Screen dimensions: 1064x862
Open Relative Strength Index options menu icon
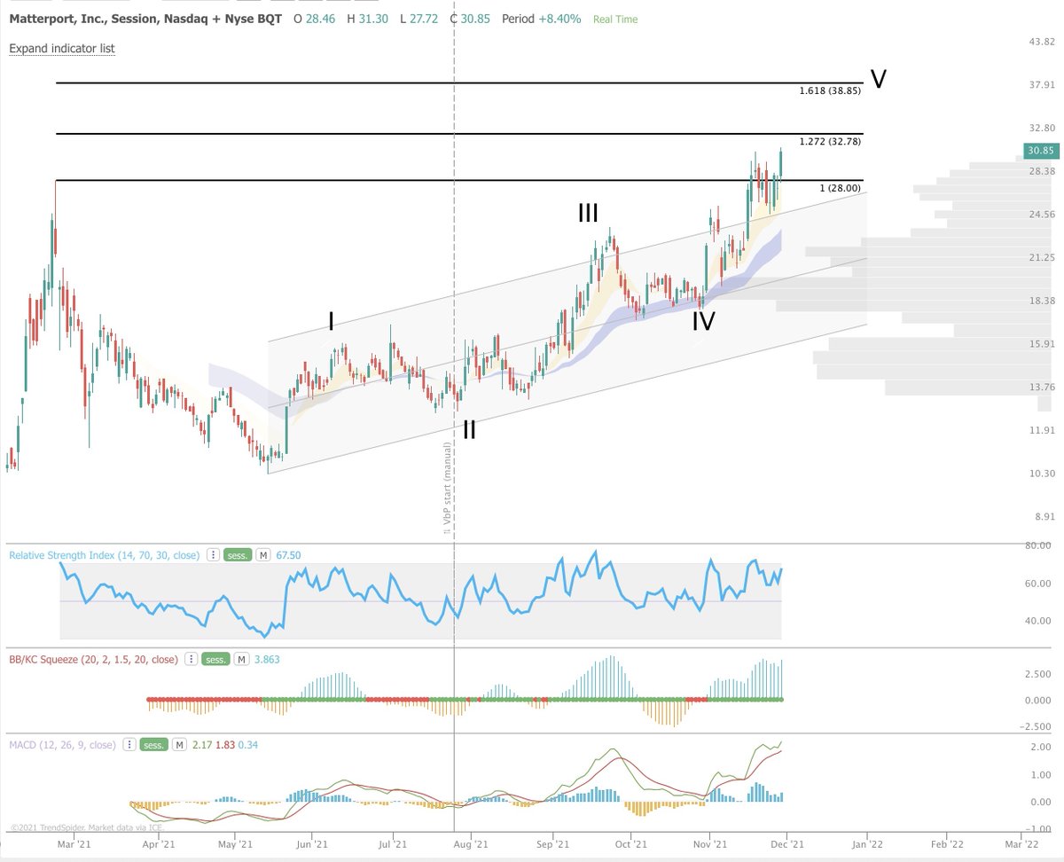[x=213, y=555]
